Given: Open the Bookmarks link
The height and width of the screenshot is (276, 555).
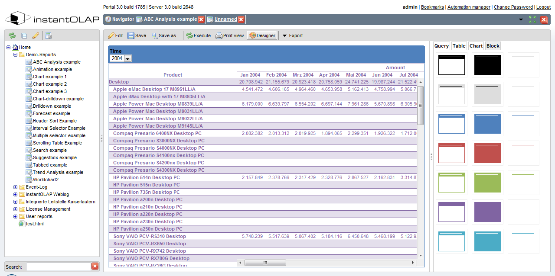Looking at the screenshot, I should (x=432, y=7).
